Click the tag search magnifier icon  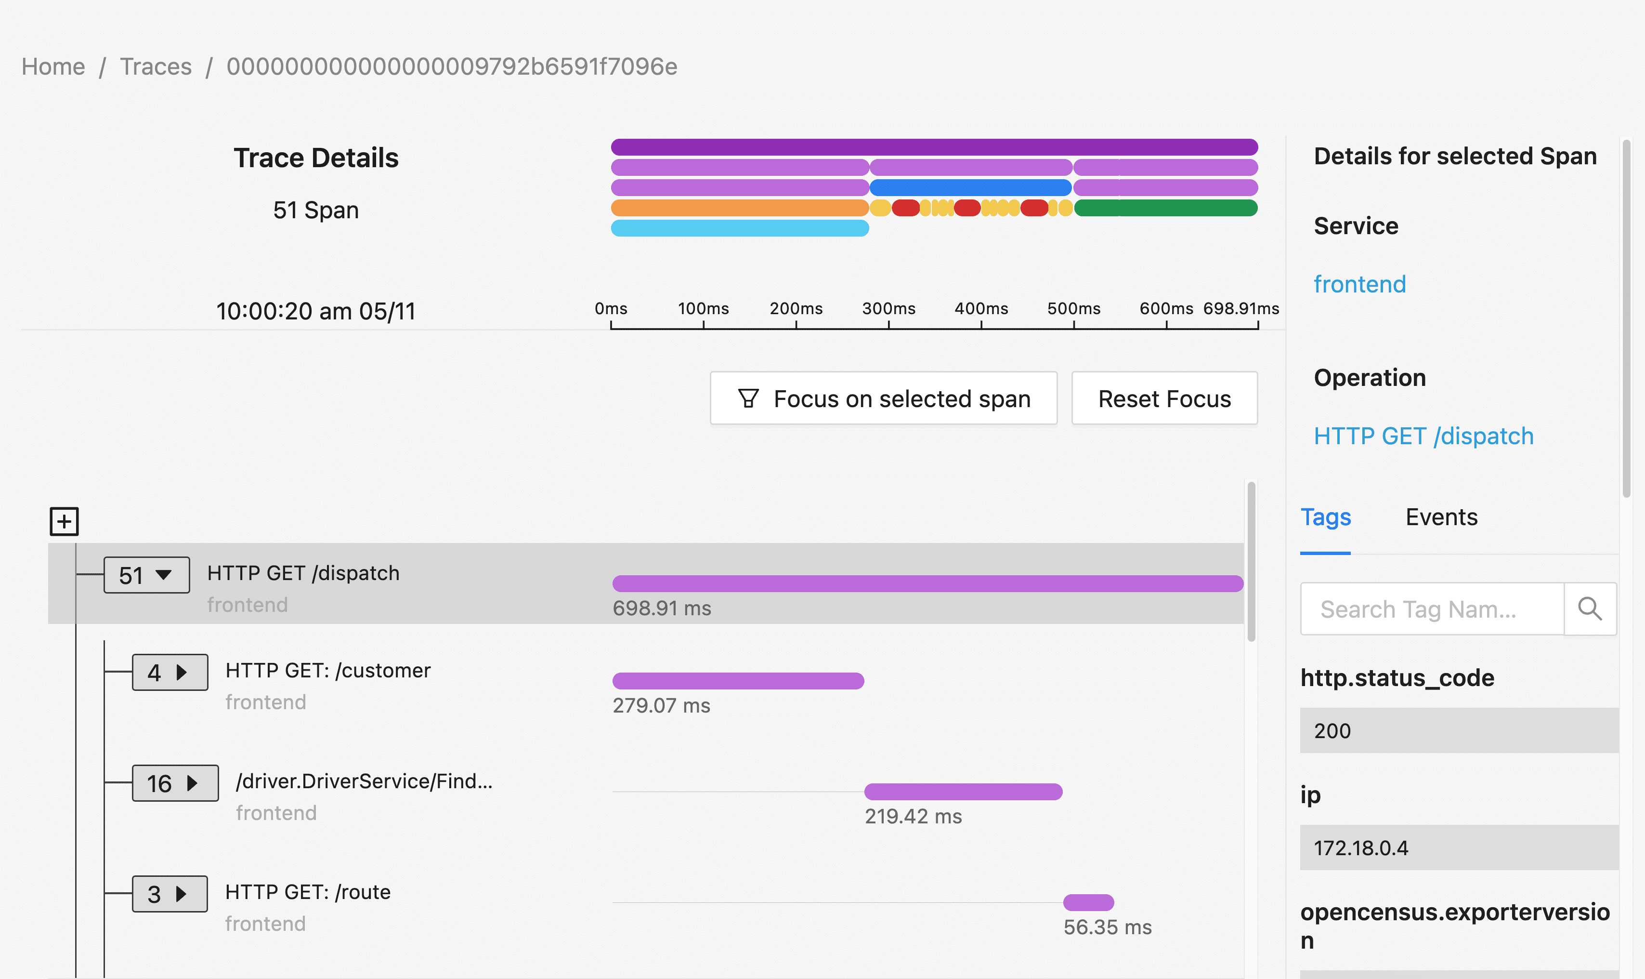coord(1590,609)
